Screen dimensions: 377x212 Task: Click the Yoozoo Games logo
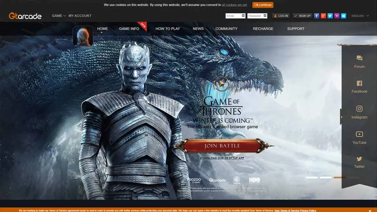pyautogui.click(x=194, y=180)
